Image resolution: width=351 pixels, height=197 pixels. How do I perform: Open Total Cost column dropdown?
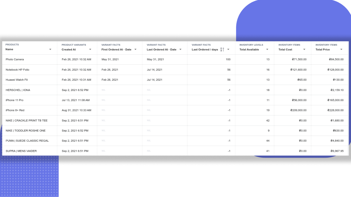(304, 50)
